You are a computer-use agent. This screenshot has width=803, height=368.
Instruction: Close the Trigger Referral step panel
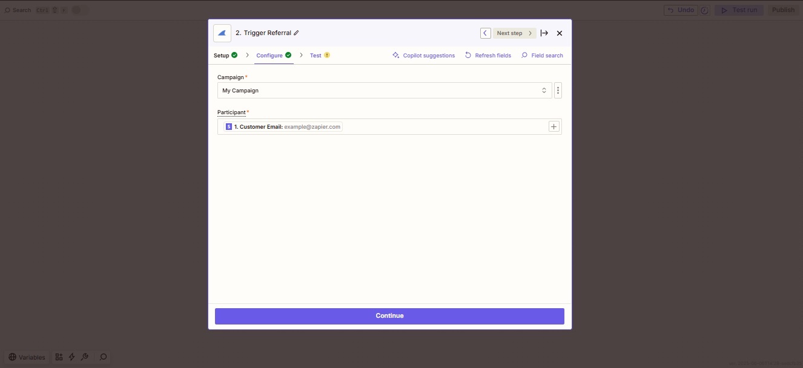(560, 33)
